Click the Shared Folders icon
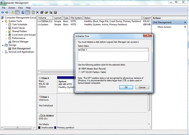Viewport: 189px width, 135px height. (10, 31)
